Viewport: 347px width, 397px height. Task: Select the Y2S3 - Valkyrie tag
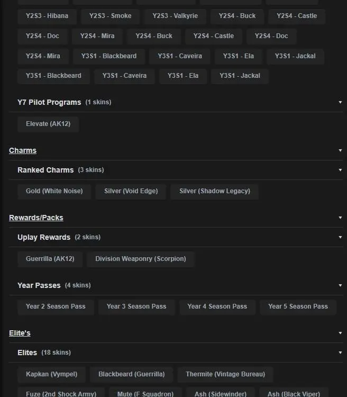(175, 16)
